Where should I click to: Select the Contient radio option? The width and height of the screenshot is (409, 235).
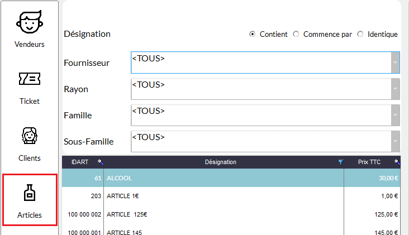(253, 34)
